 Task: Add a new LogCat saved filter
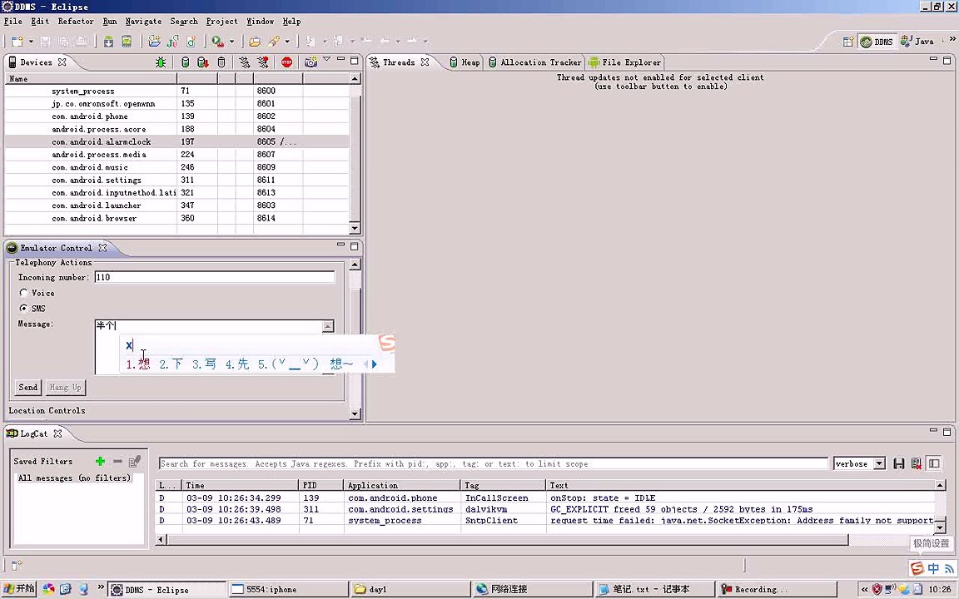pos(100,462)
